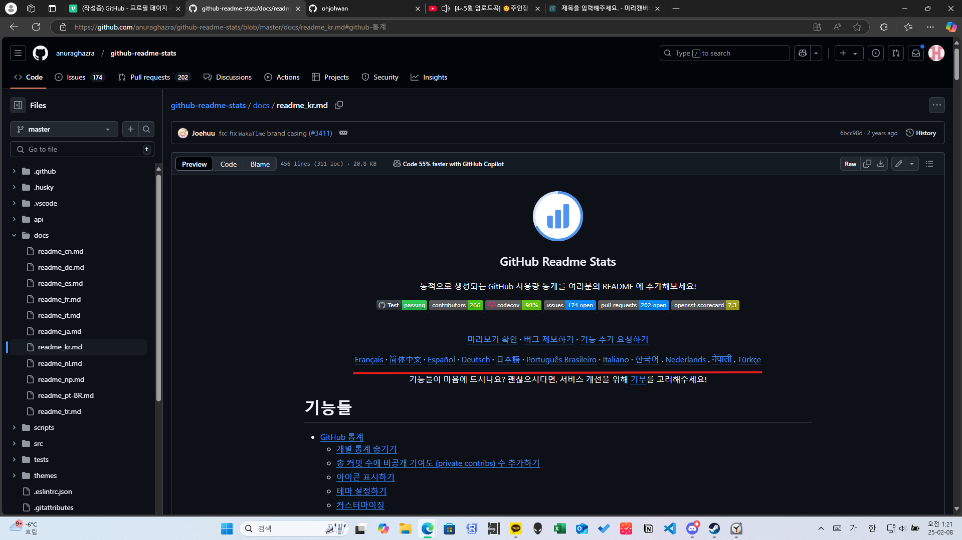Switch to the Code view tab
Screen dimensions: 962x540
[x=228, y=164]
